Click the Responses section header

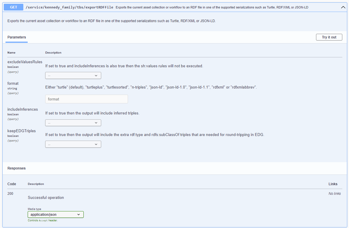point(17,168)
